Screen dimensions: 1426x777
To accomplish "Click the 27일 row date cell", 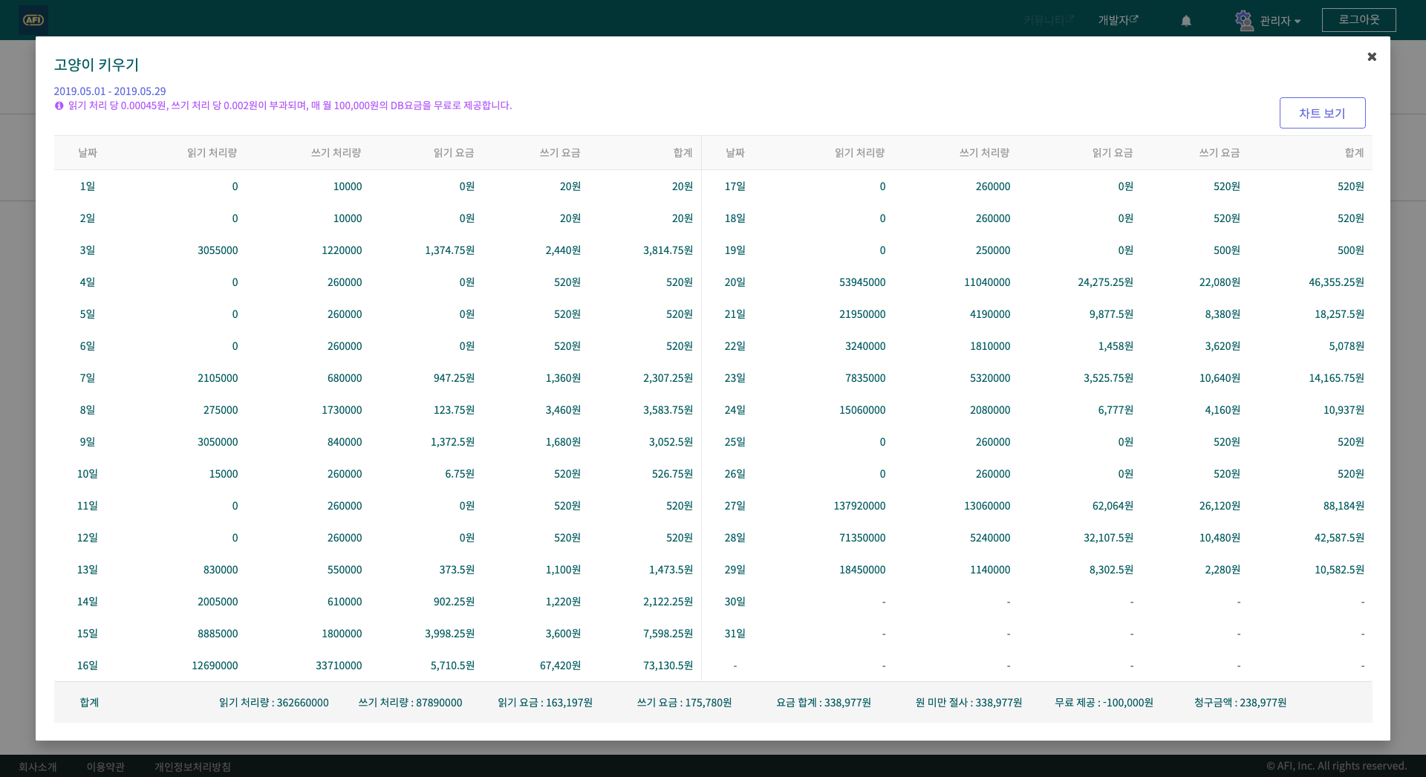I will click(x=735, y=506).
